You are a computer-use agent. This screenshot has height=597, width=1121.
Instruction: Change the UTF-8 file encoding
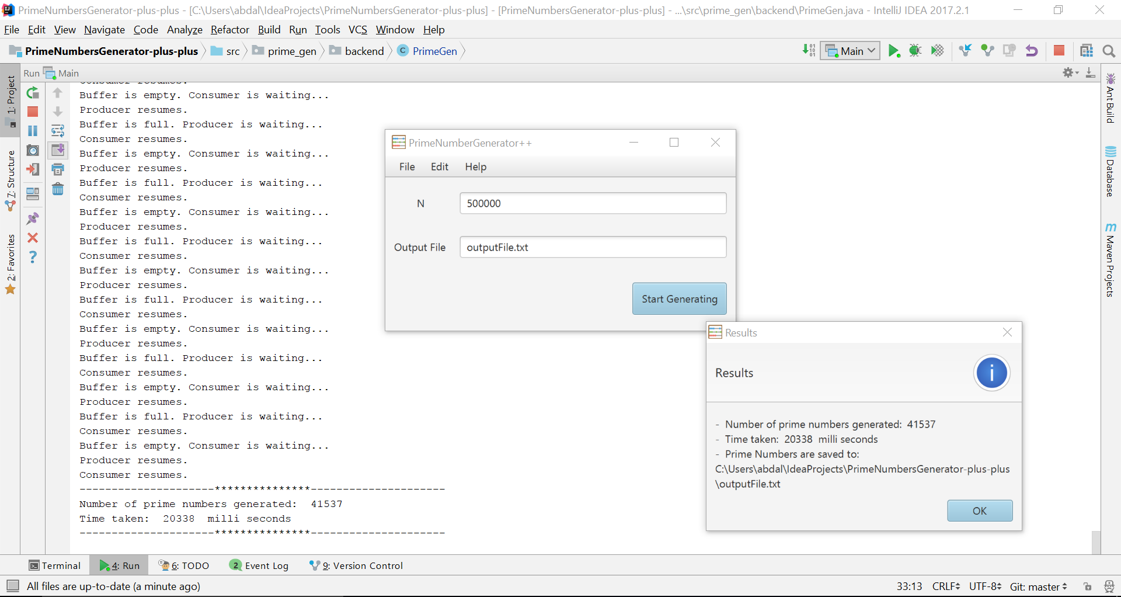(985, 586)
